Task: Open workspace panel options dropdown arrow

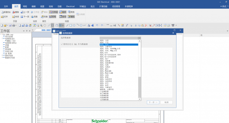Action: pyautogui.click(x=24, y=31)
